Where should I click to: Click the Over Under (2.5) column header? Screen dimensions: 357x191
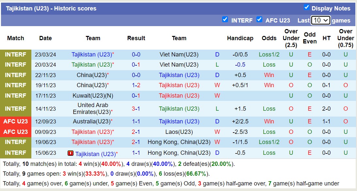click(x=291, y=38)
